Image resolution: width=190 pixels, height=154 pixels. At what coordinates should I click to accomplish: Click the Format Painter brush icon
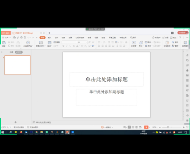click(18, 43)
